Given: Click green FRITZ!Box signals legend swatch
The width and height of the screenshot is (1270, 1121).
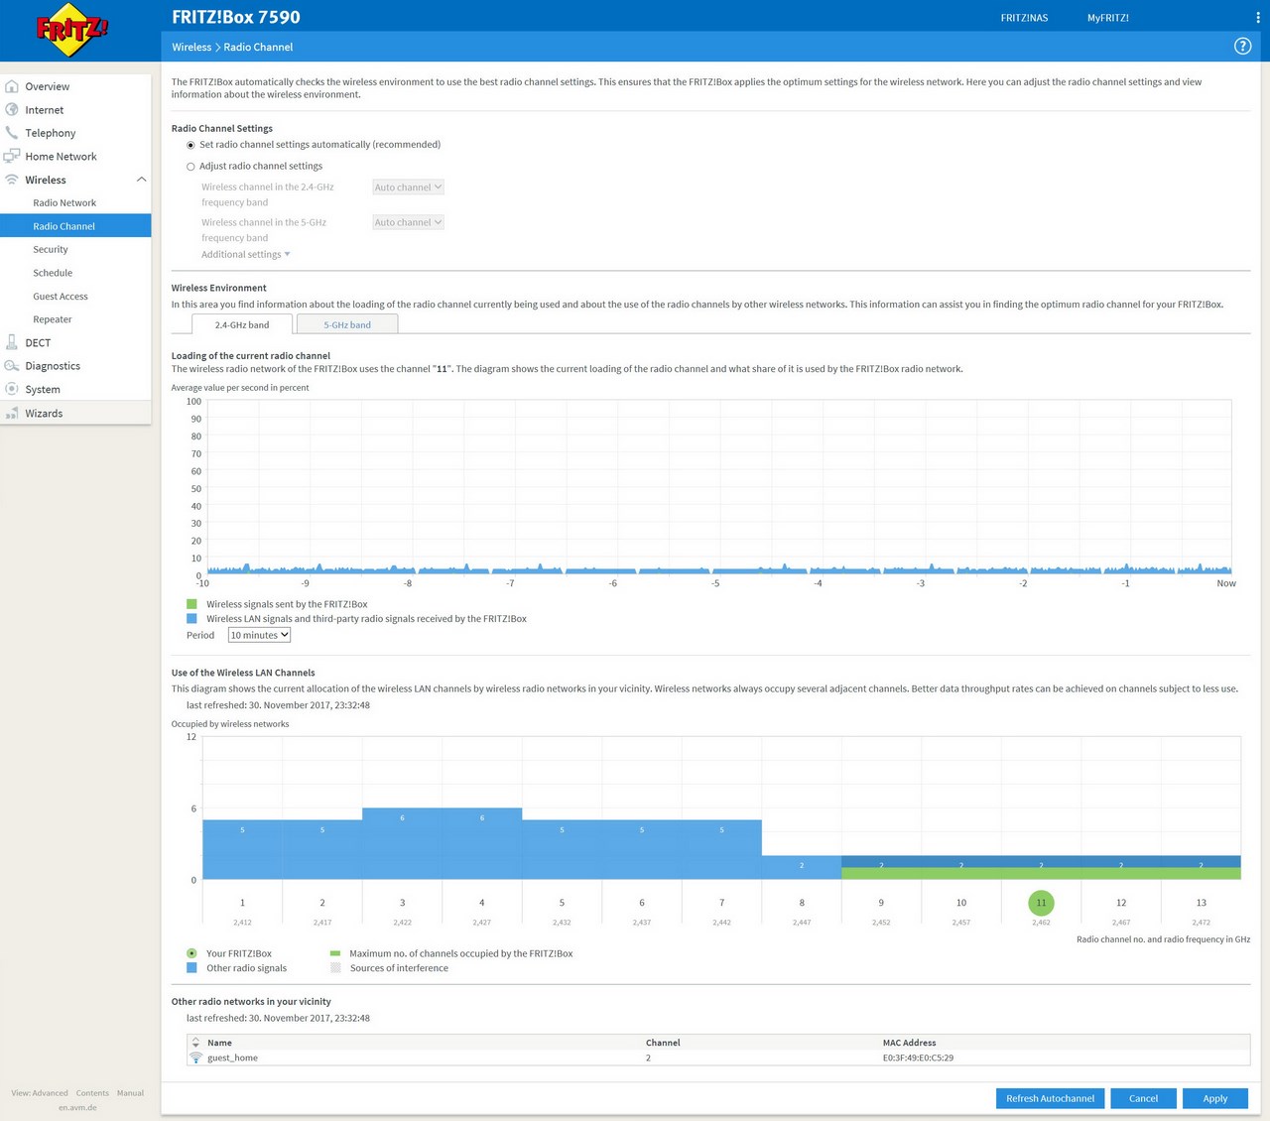Looking at the screenshot, I should 191,603.
